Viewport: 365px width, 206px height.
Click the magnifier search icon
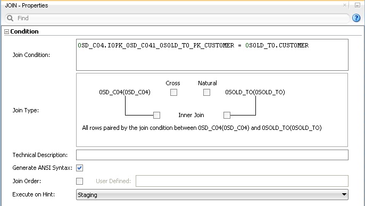[x=10, y=18]
